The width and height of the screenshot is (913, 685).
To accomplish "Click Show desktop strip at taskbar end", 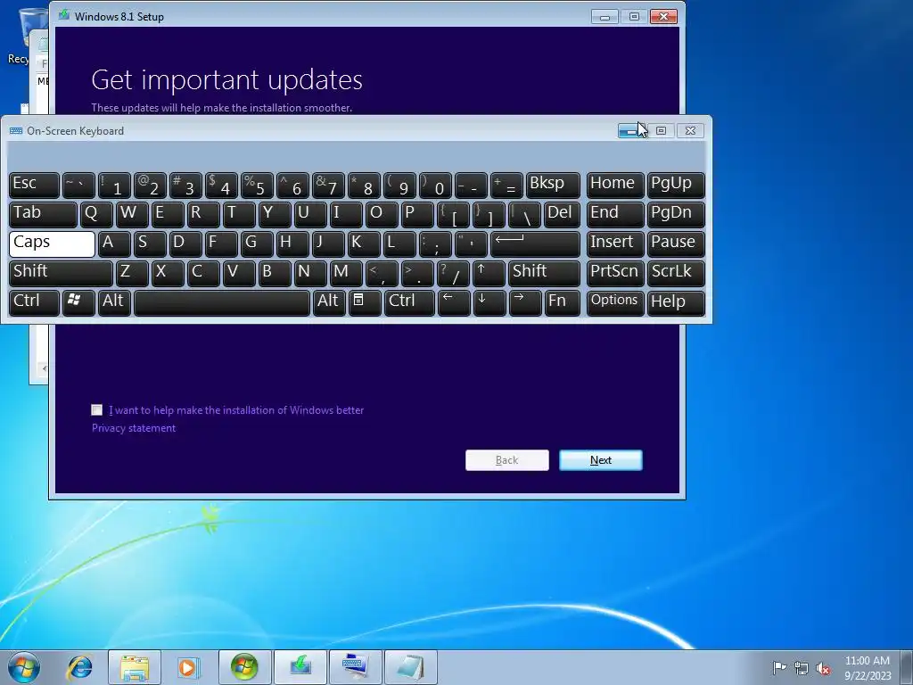I will pos(908,667).
